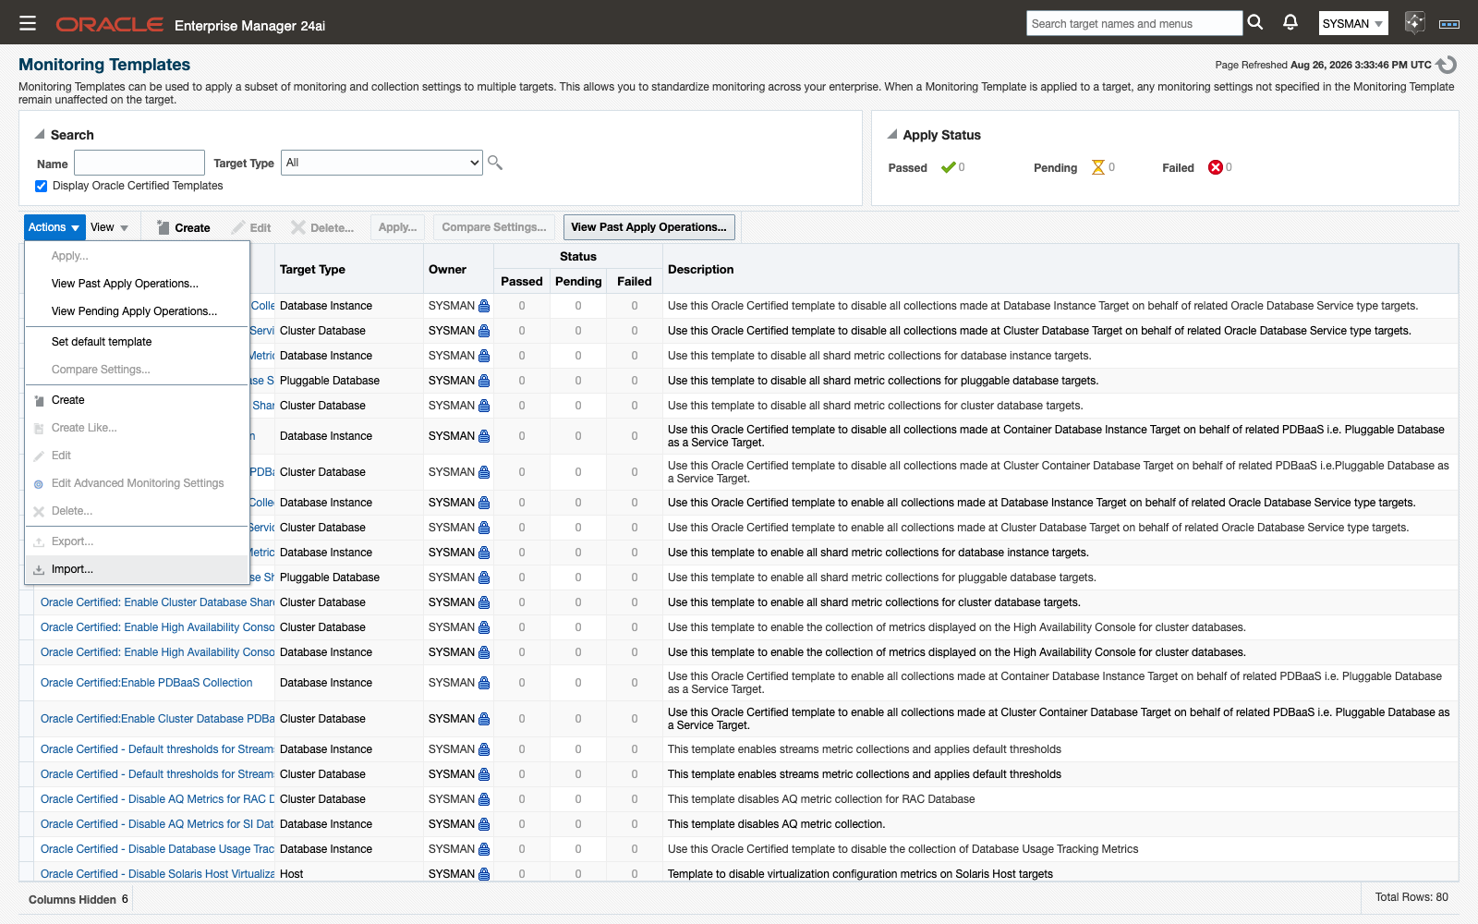This screenshot has height=924, width=1478.
Task: Click lock icon in the Host target row
Action: [484, 873]
